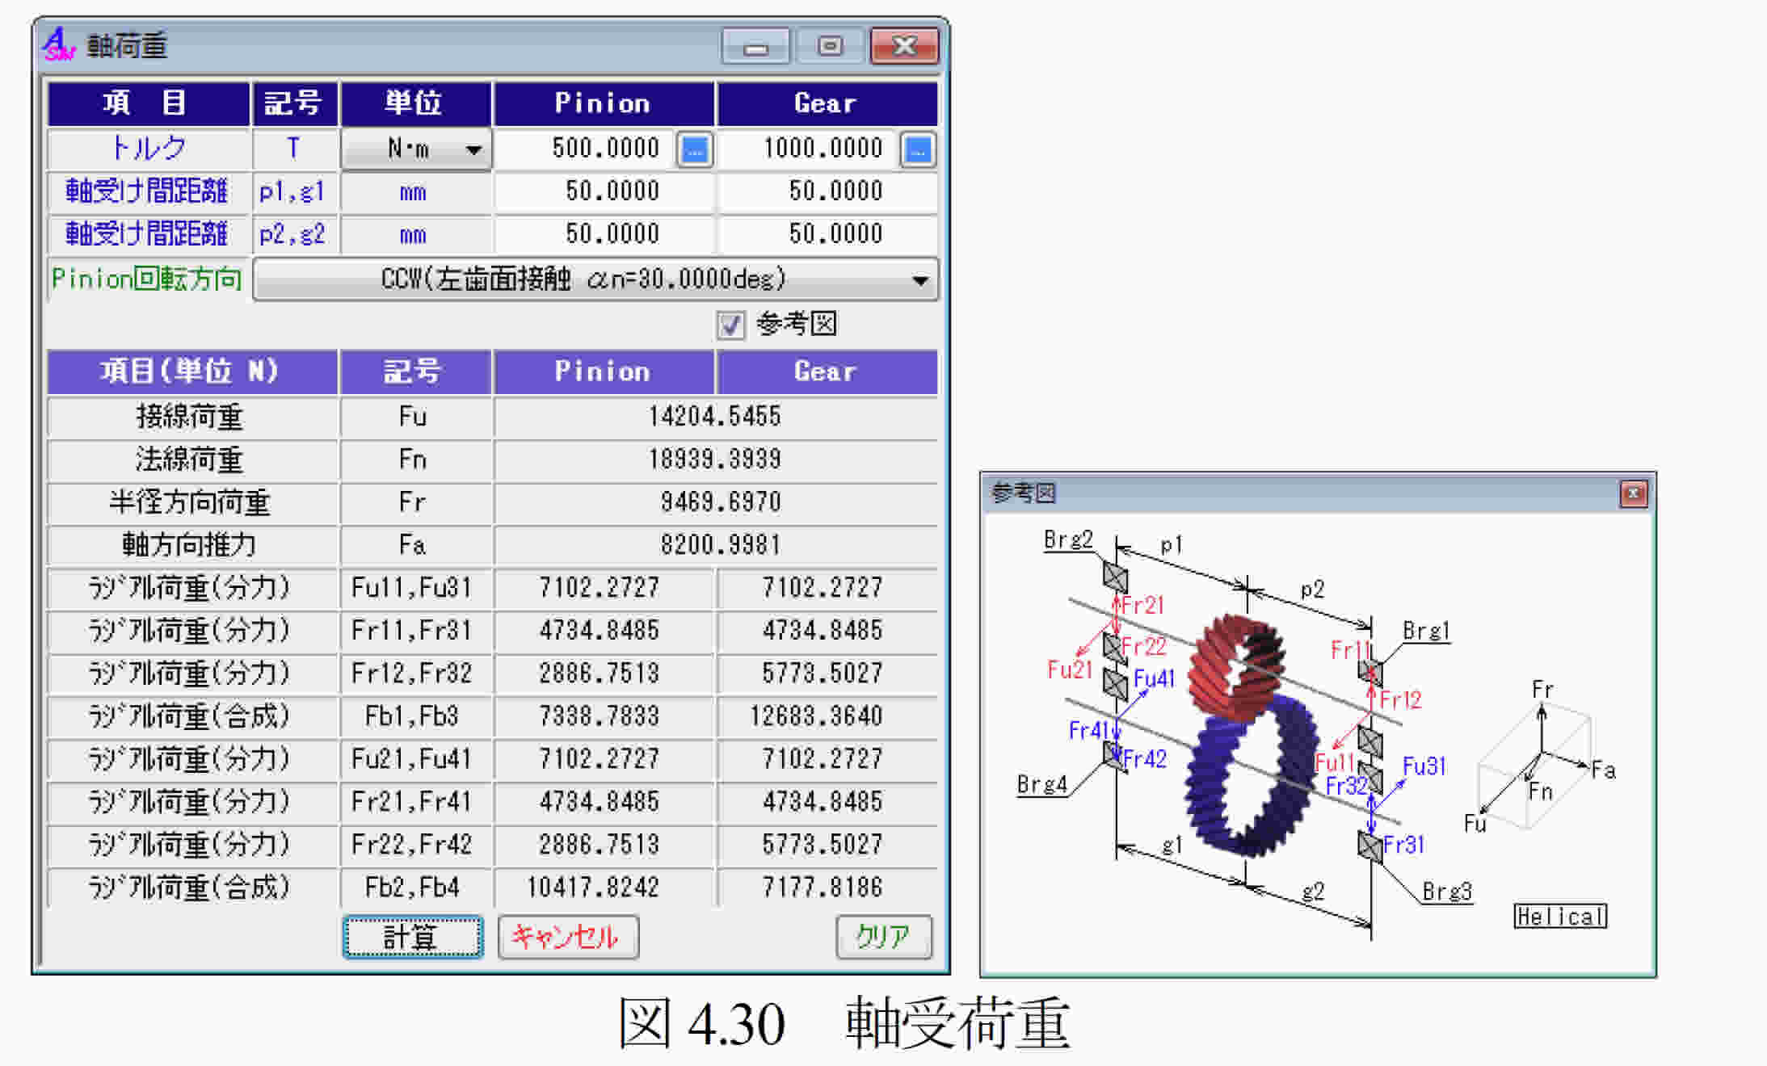
Task: Click Fr12,Fr32 Gear value 5773.5027
Action: [x=822, y=674]
